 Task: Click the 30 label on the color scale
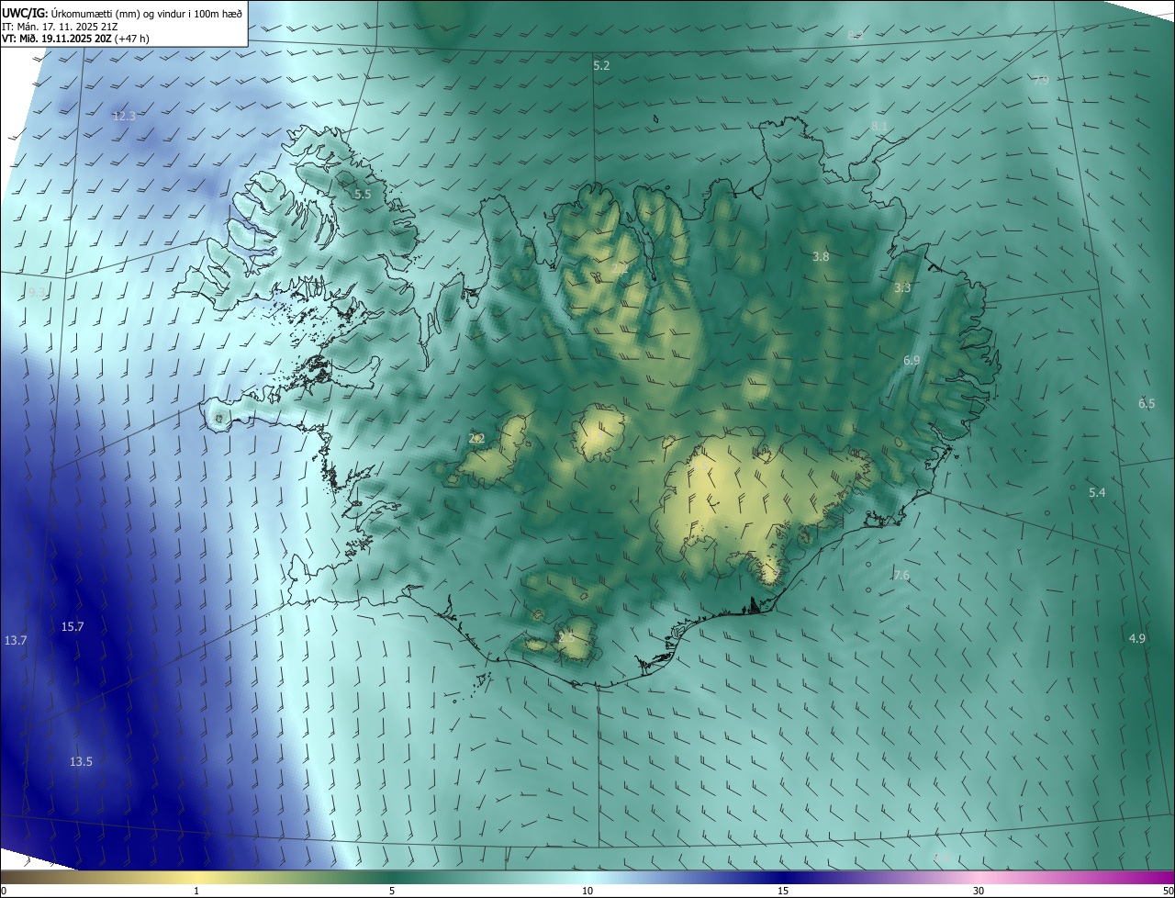pos(979,891)
